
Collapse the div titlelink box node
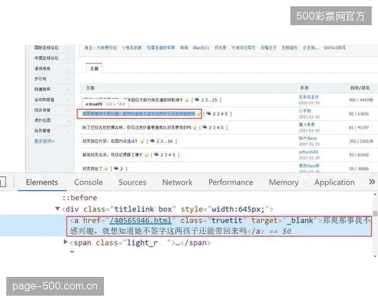(x=57, y=208)
